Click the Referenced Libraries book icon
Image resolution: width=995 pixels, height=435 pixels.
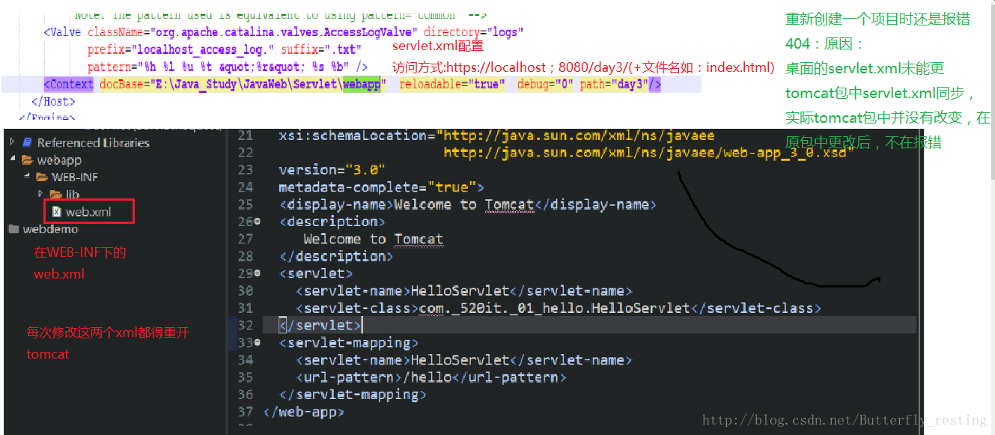(27, 142)
